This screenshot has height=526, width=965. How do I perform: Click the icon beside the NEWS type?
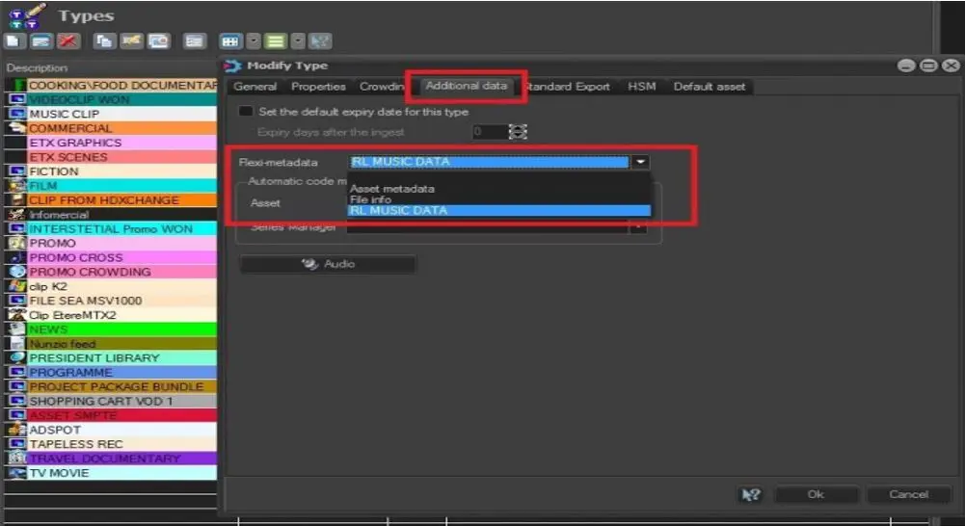click(16, 329)
